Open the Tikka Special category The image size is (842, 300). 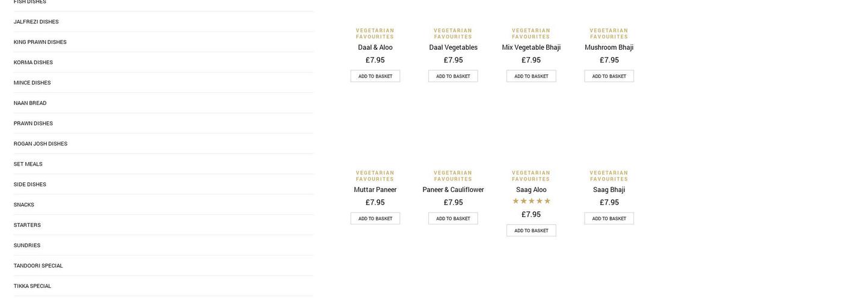[32, 286]
